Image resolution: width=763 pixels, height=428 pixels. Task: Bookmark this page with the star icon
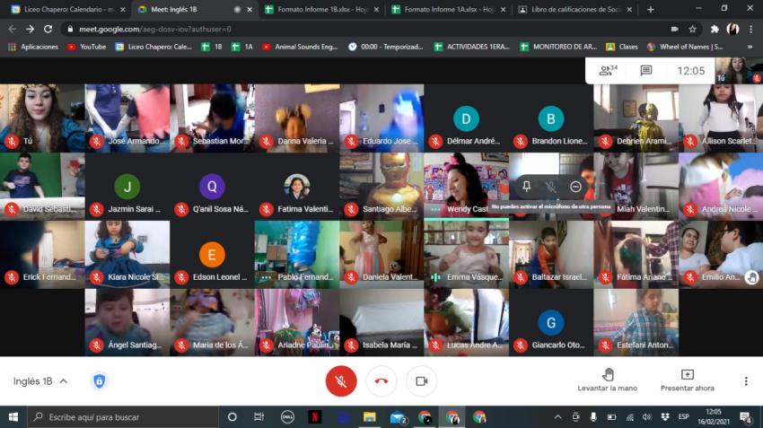(692, 30)
